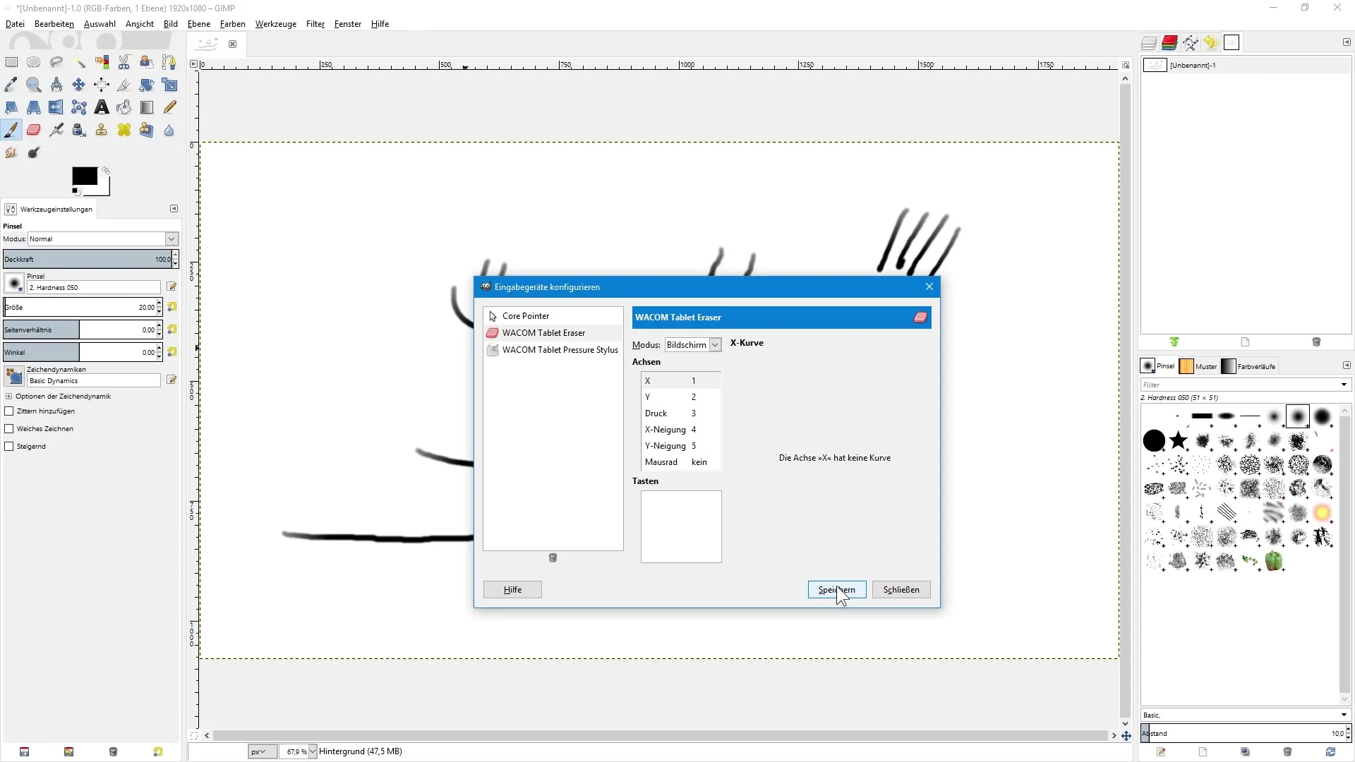The height and width of the screenshot is (762, 1355).
Task: Select the Move tool
Action: pos(78,85)
